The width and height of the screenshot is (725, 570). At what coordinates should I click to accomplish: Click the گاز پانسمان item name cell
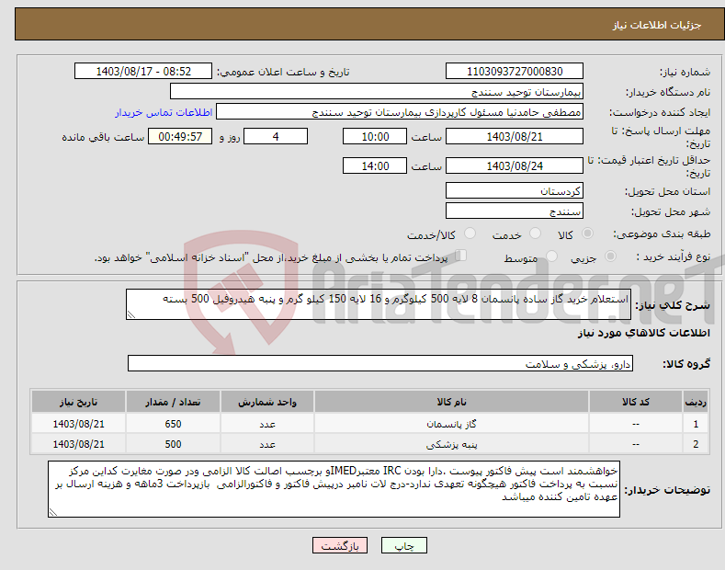[x=452, y=424]
